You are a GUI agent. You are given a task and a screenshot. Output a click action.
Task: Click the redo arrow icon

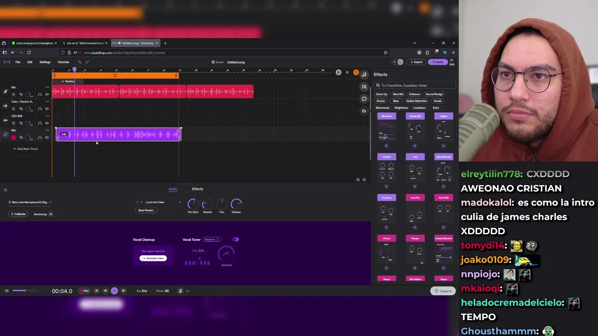coord(87,62)
